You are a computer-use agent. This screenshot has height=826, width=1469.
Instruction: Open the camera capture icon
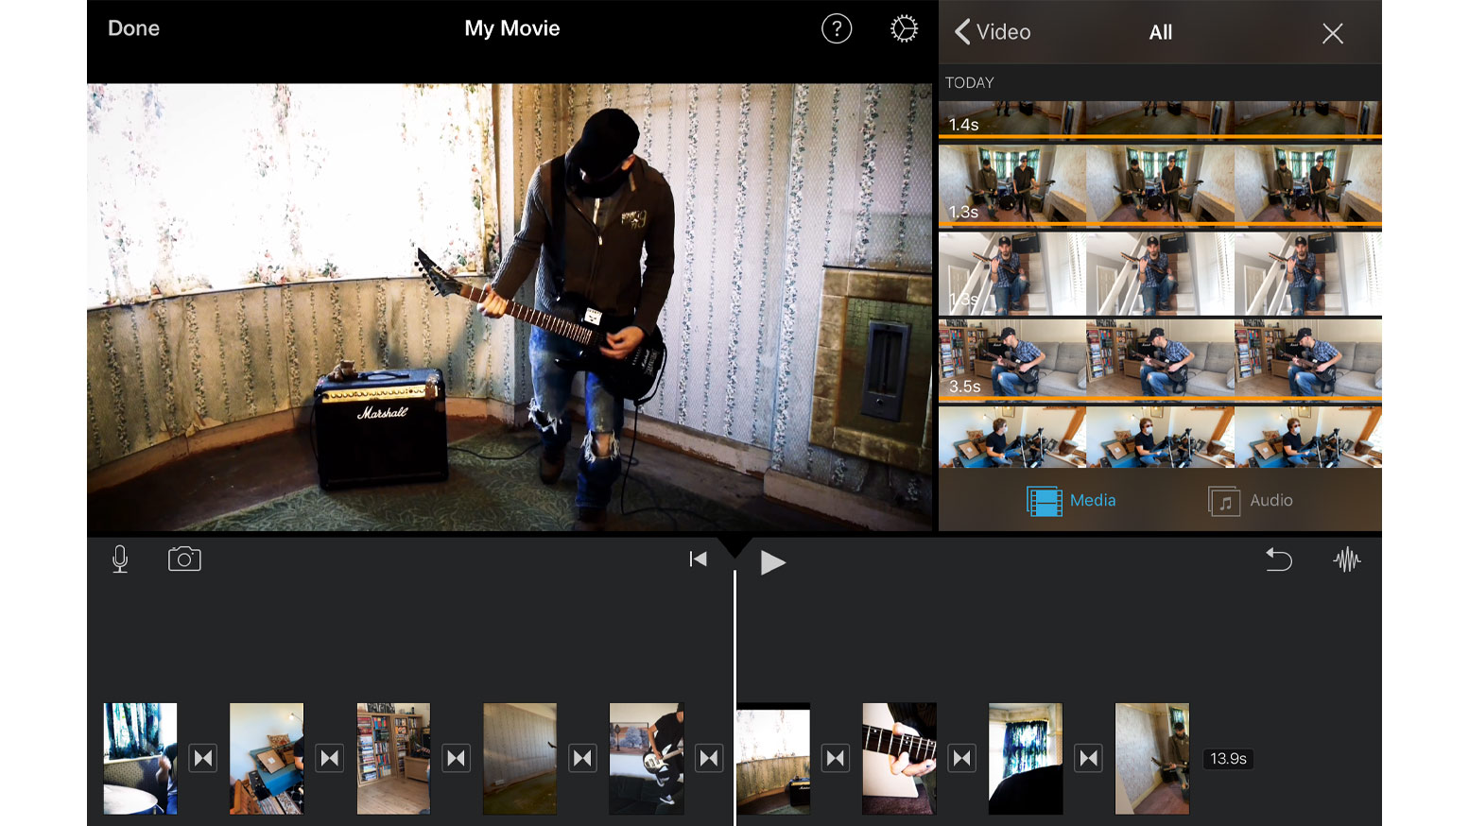coord(184,559)
